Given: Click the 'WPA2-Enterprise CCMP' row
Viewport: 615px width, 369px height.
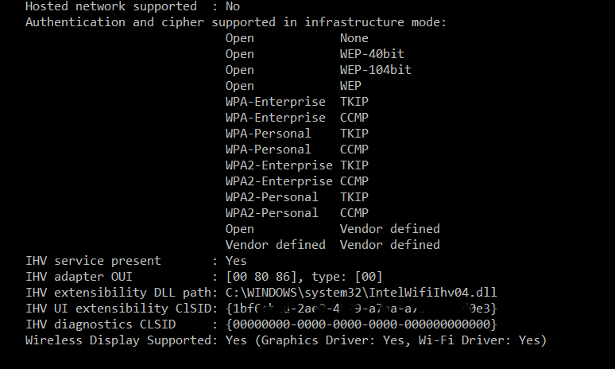Looking at the screenshot, I should tap(297, 181).
